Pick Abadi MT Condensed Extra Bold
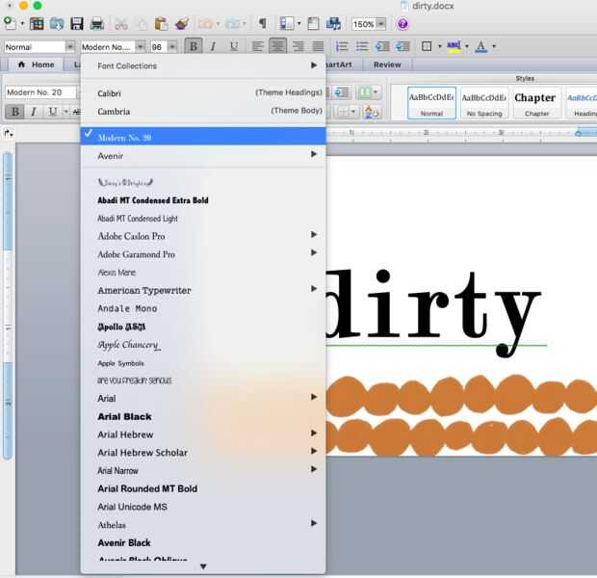The image size is (597, 578). (x=203, y=200)
